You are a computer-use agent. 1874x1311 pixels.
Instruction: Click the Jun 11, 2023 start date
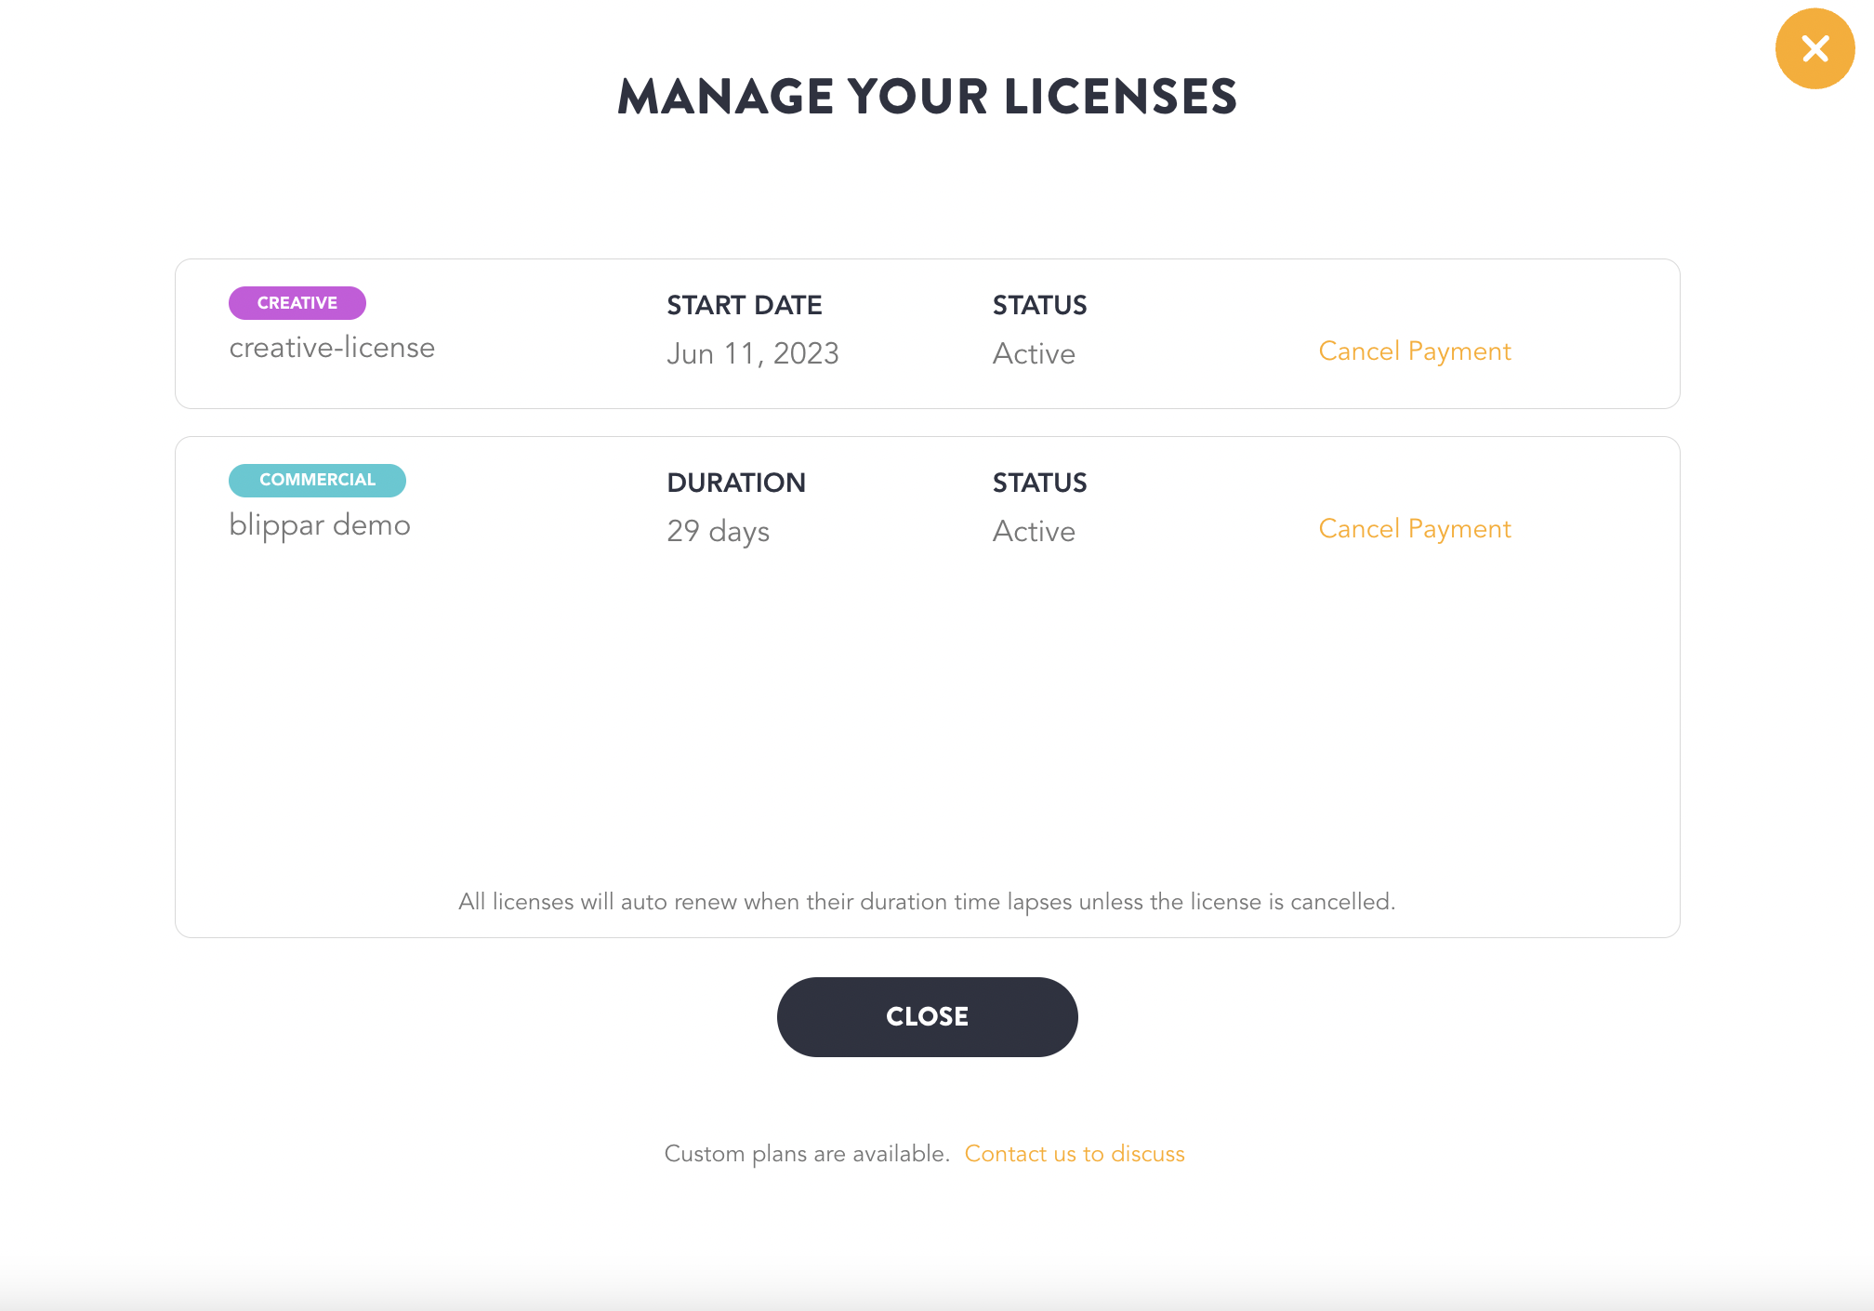click(x=752, y=354)
